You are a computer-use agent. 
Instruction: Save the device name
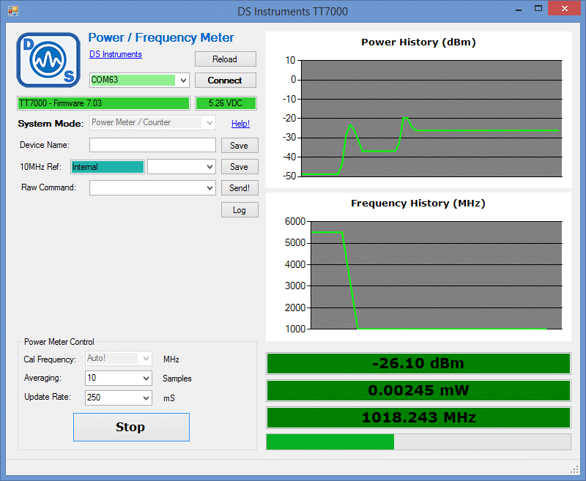point(240,145)
